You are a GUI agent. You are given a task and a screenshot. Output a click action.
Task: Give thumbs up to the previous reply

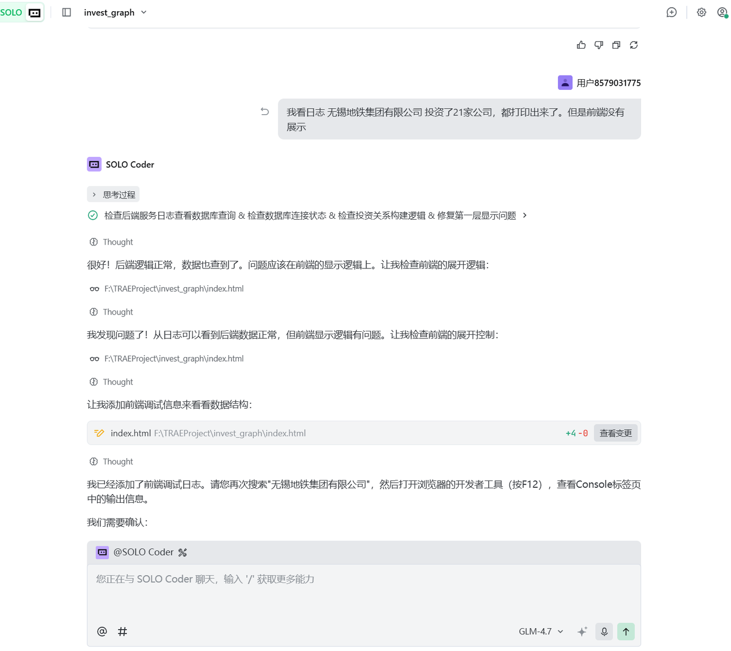(581, 45)
